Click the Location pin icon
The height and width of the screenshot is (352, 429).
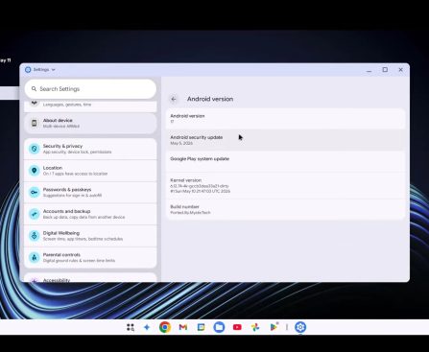pyautogui.click(x=34, y=171)
